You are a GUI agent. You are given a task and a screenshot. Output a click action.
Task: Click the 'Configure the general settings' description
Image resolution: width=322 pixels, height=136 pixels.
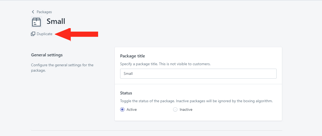pos(62,68)
